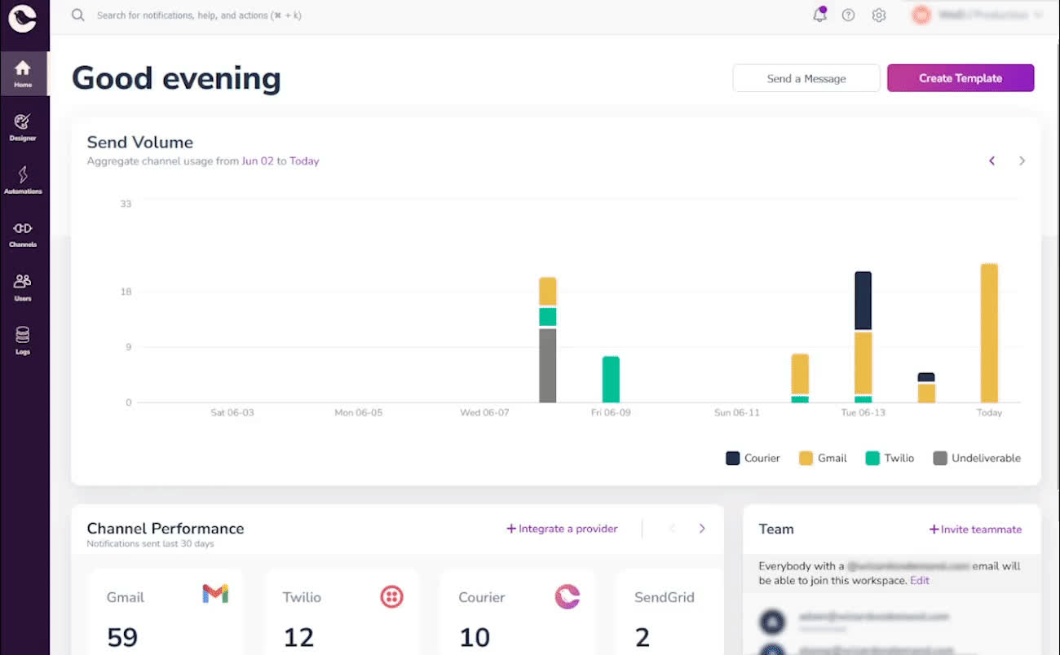Open the Channels sidebar icon
Screen dimensions: 1060x655
[x=23, y=234]
